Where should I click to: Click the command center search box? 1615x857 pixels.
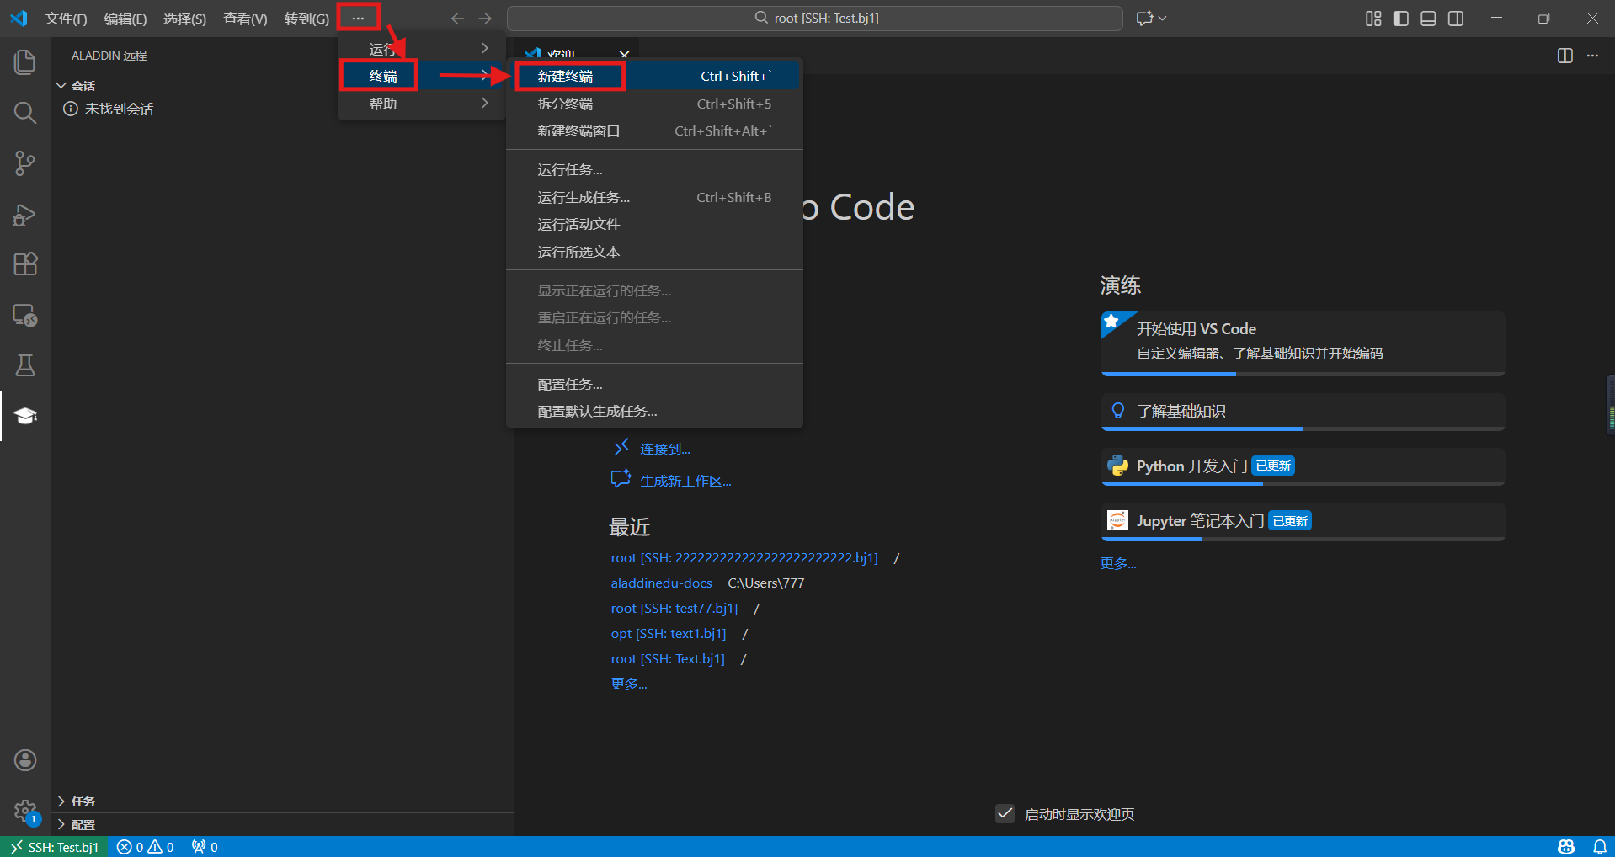[814, 19]
